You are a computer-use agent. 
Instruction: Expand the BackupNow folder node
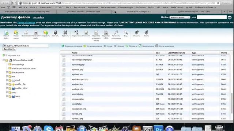[7, 72]
